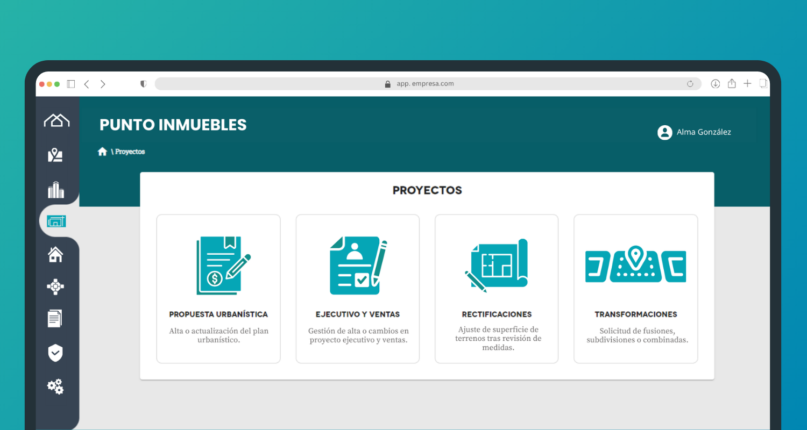Select the Rectificaciones blueprint card
Viewport: 807px width, 430px height.
point(497,289)
